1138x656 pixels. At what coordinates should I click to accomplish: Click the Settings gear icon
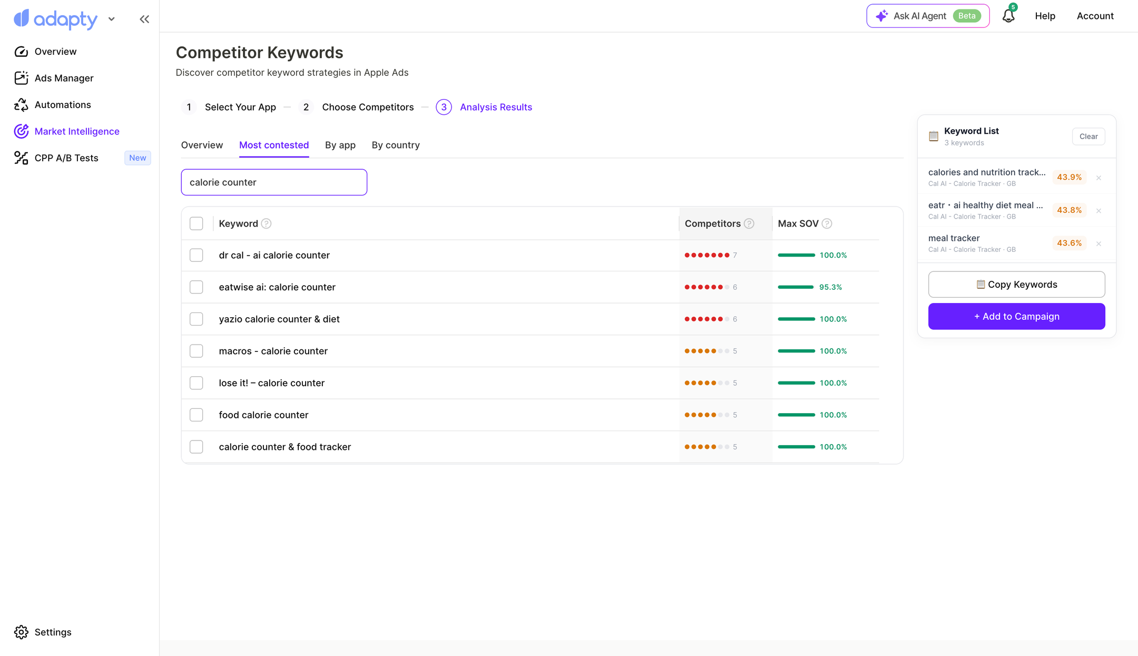[x=21, y=632]
